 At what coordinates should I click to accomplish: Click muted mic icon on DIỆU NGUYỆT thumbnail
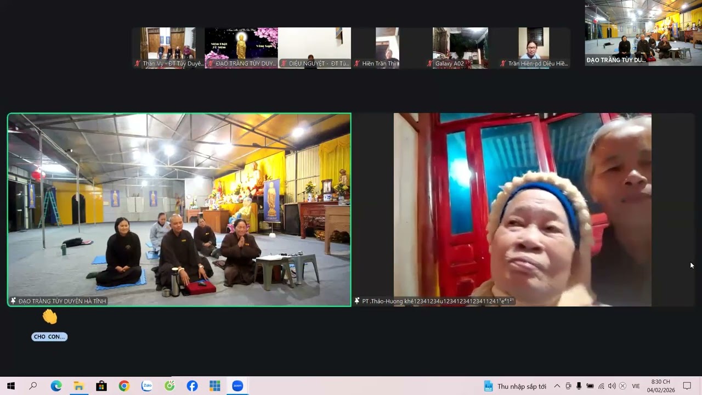[x=284, y=64]
